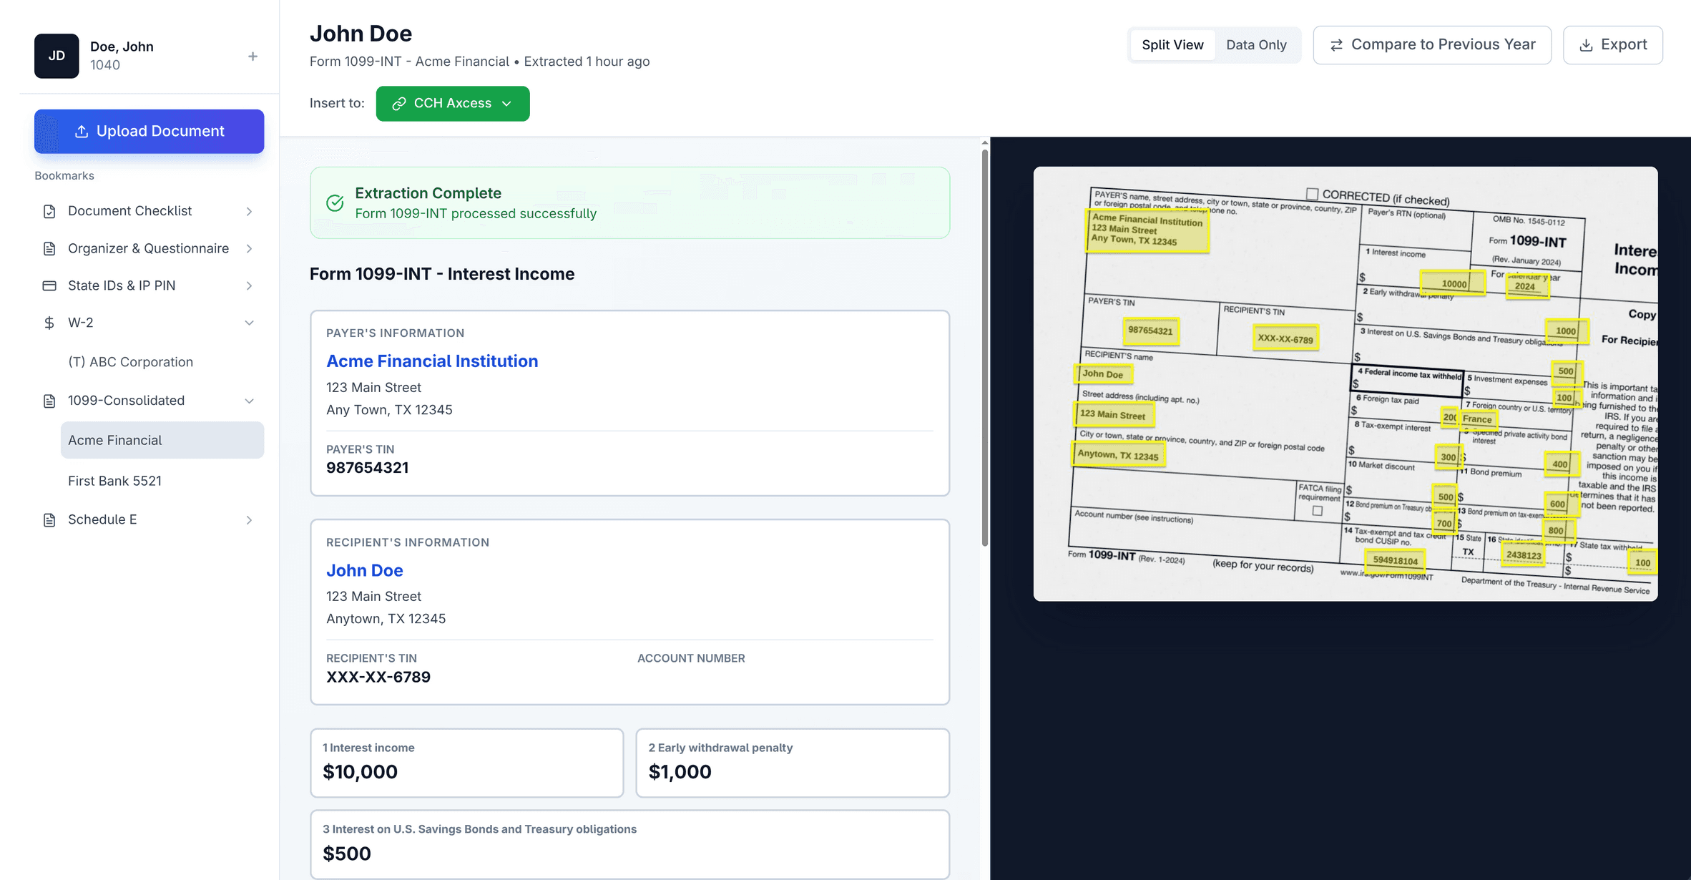Click the Schedule E document icon

(48, 519)
